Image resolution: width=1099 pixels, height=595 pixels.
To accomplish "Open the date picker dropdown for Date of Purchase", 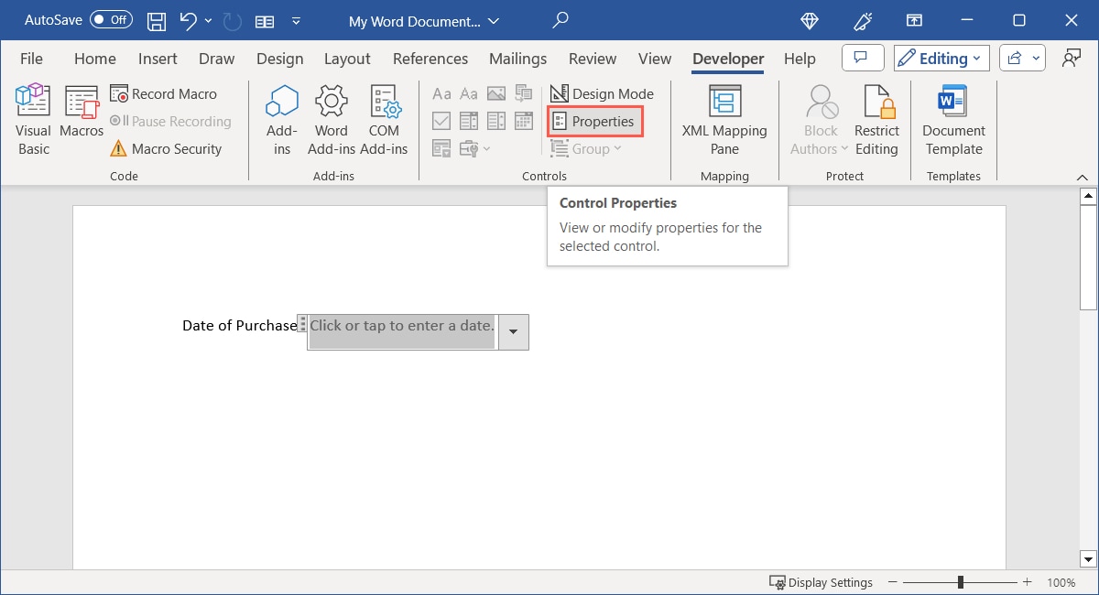I will pos(512,331).
